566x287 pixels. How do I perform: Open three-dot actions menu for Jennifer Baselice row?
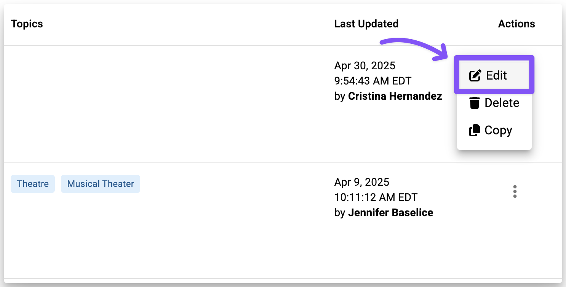(x=515, y=191)
